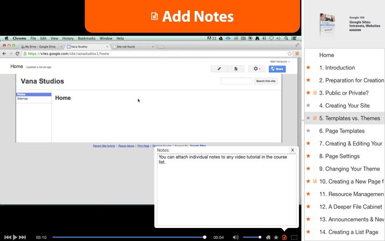Viewport: 385px width, 241px height.
Task: Click the fullscreen rectangle icon in player bar
Action: click(294, 237)
